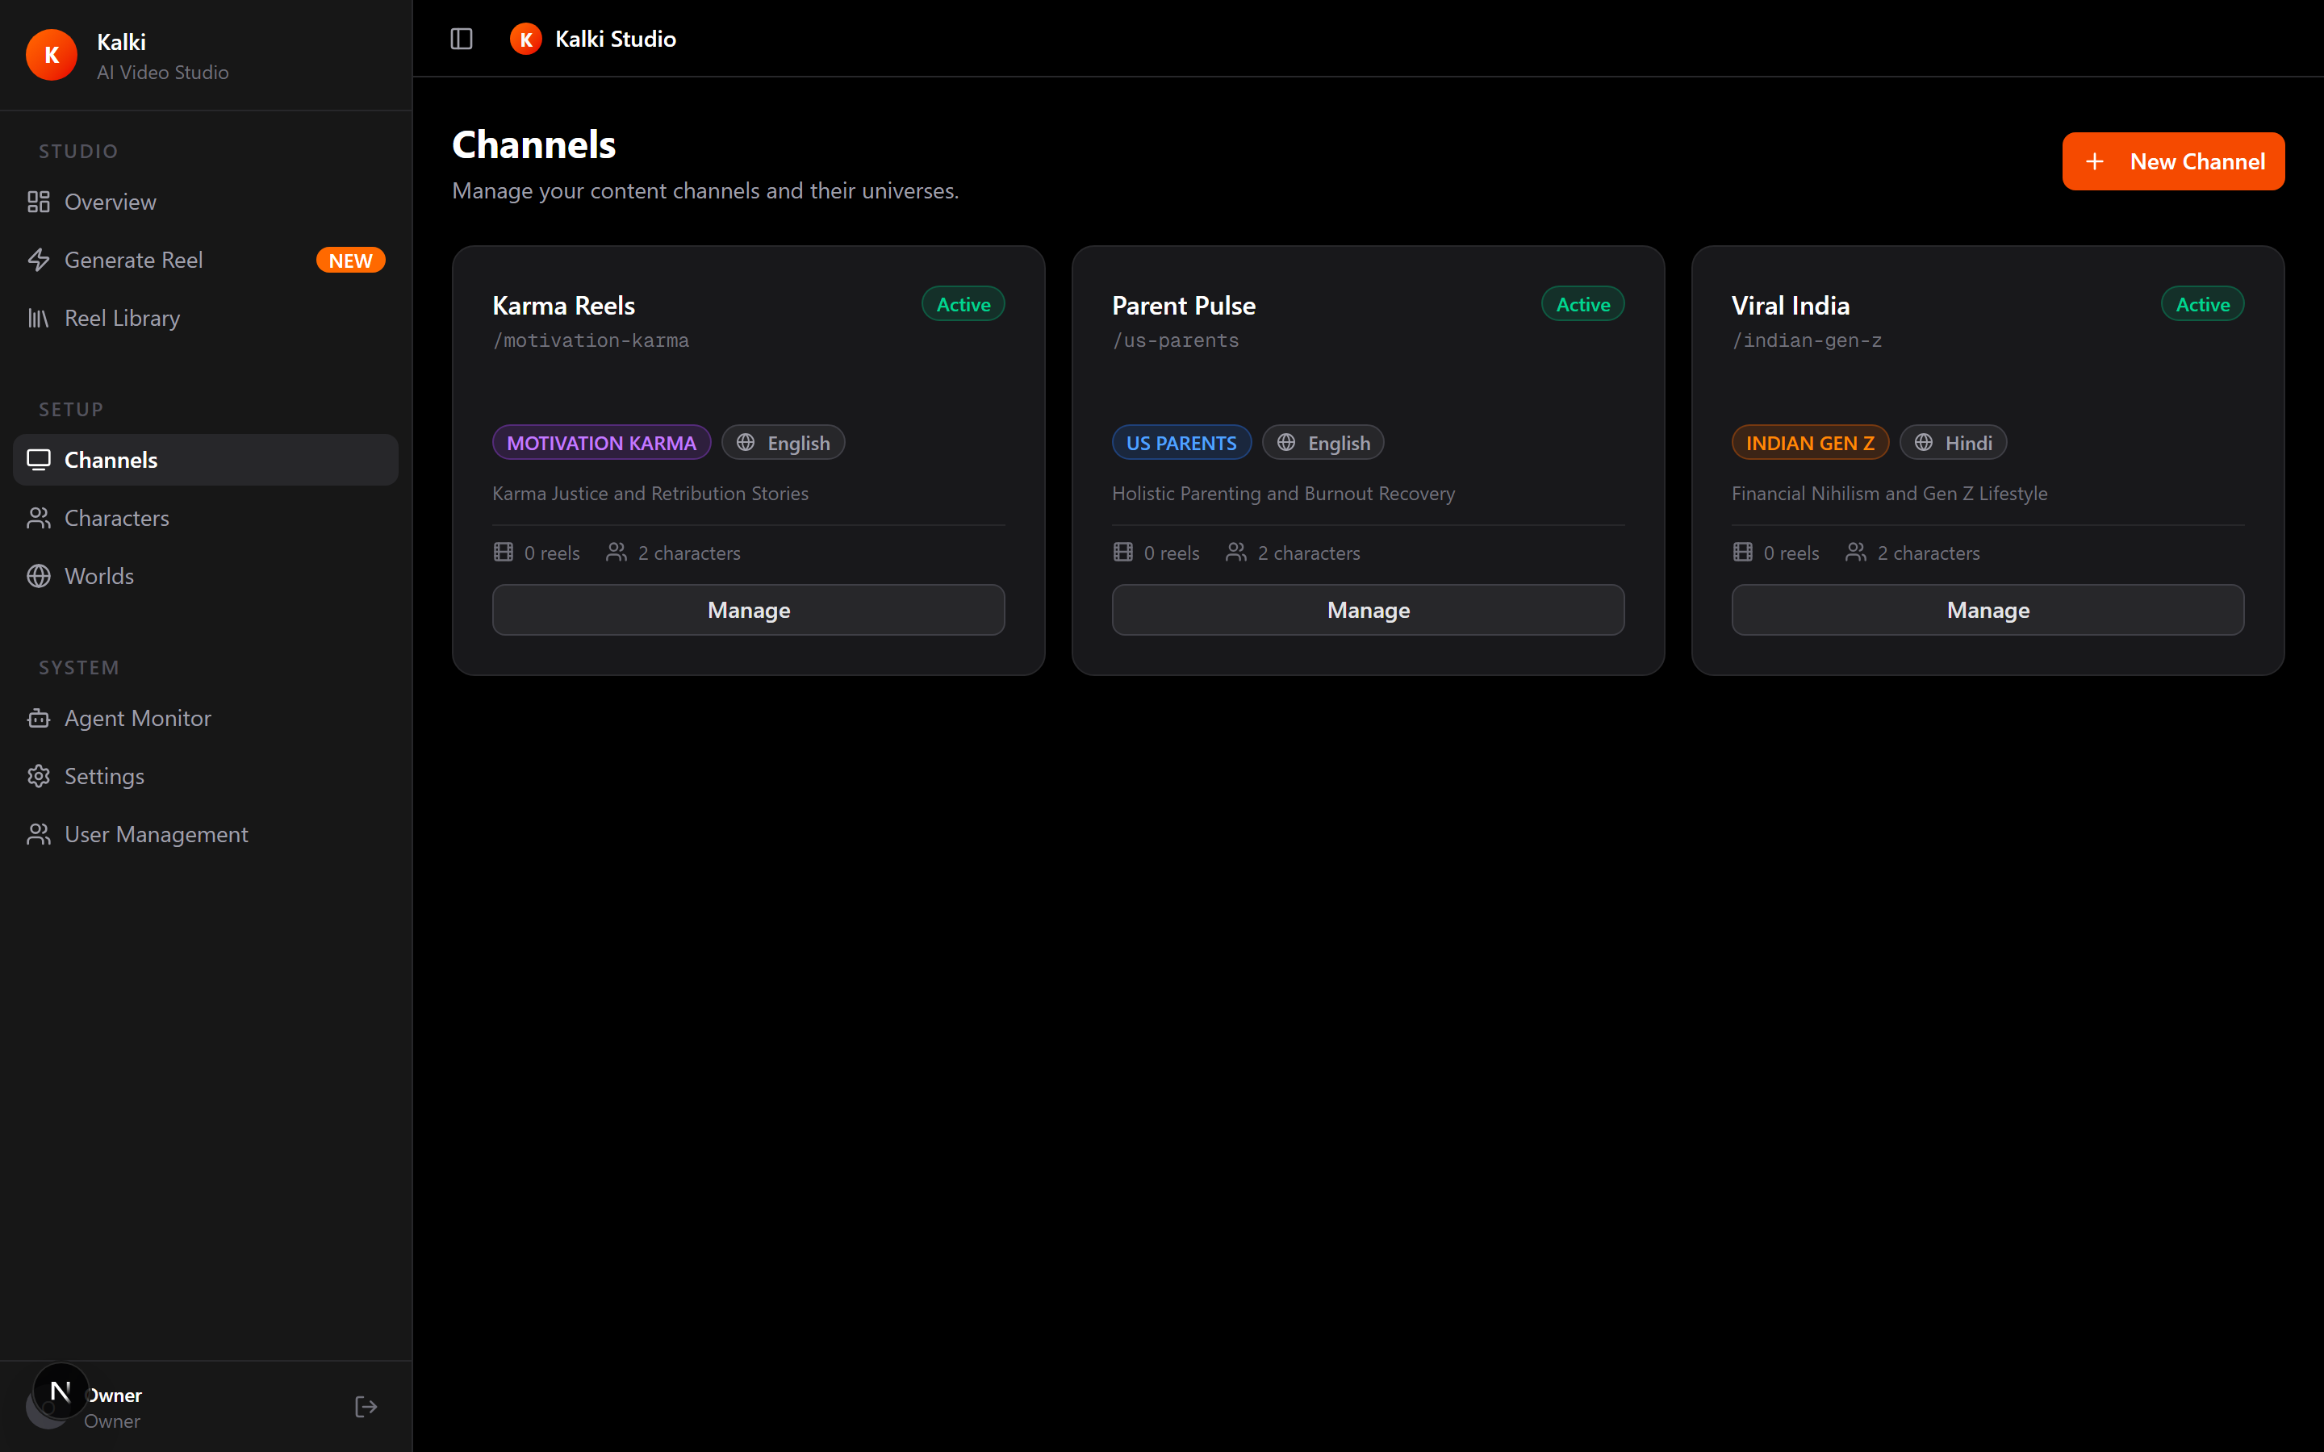Open Overview in the sidebar
2324x1452 pixels.
pyautogui.click(x=206, y=202)
